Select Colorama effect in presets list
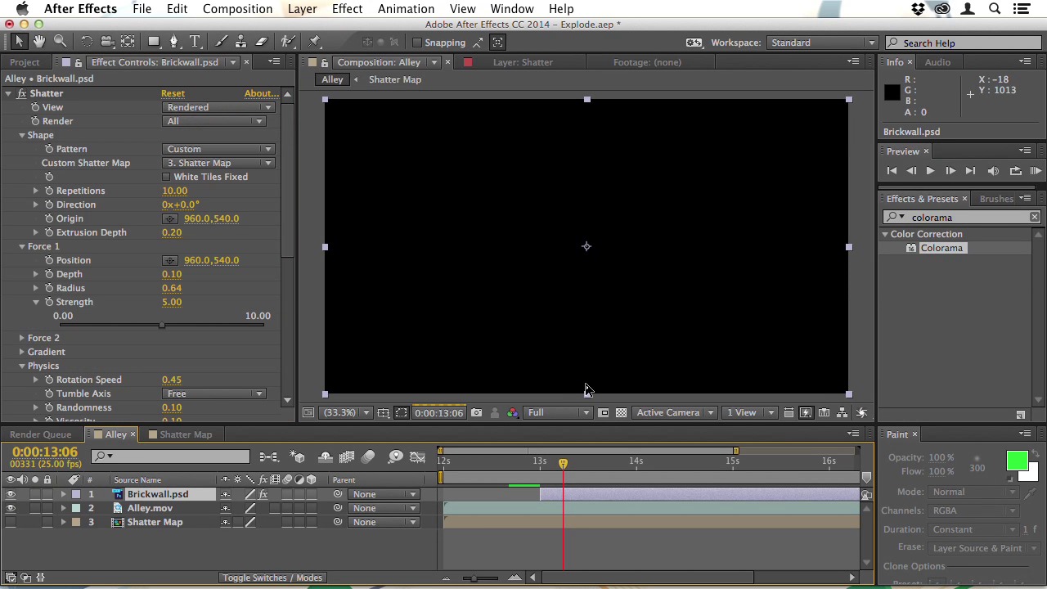This screenshot has width=1047, height=589. point(941,248)
